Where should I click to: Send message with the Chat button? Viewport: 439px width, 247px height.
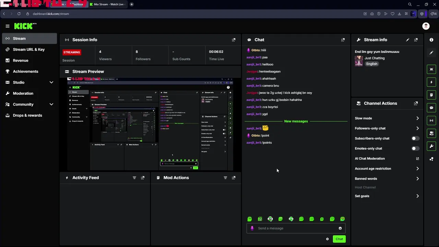coord(339,239)
